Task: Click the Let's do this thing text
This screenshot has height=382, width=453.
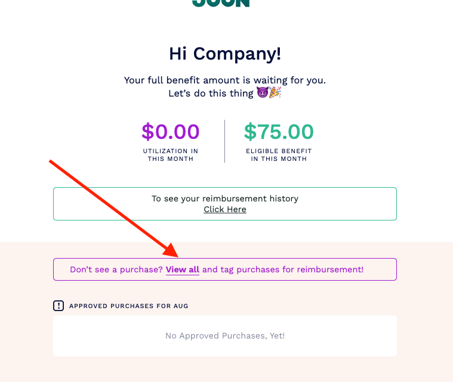Action: [211, 93]
